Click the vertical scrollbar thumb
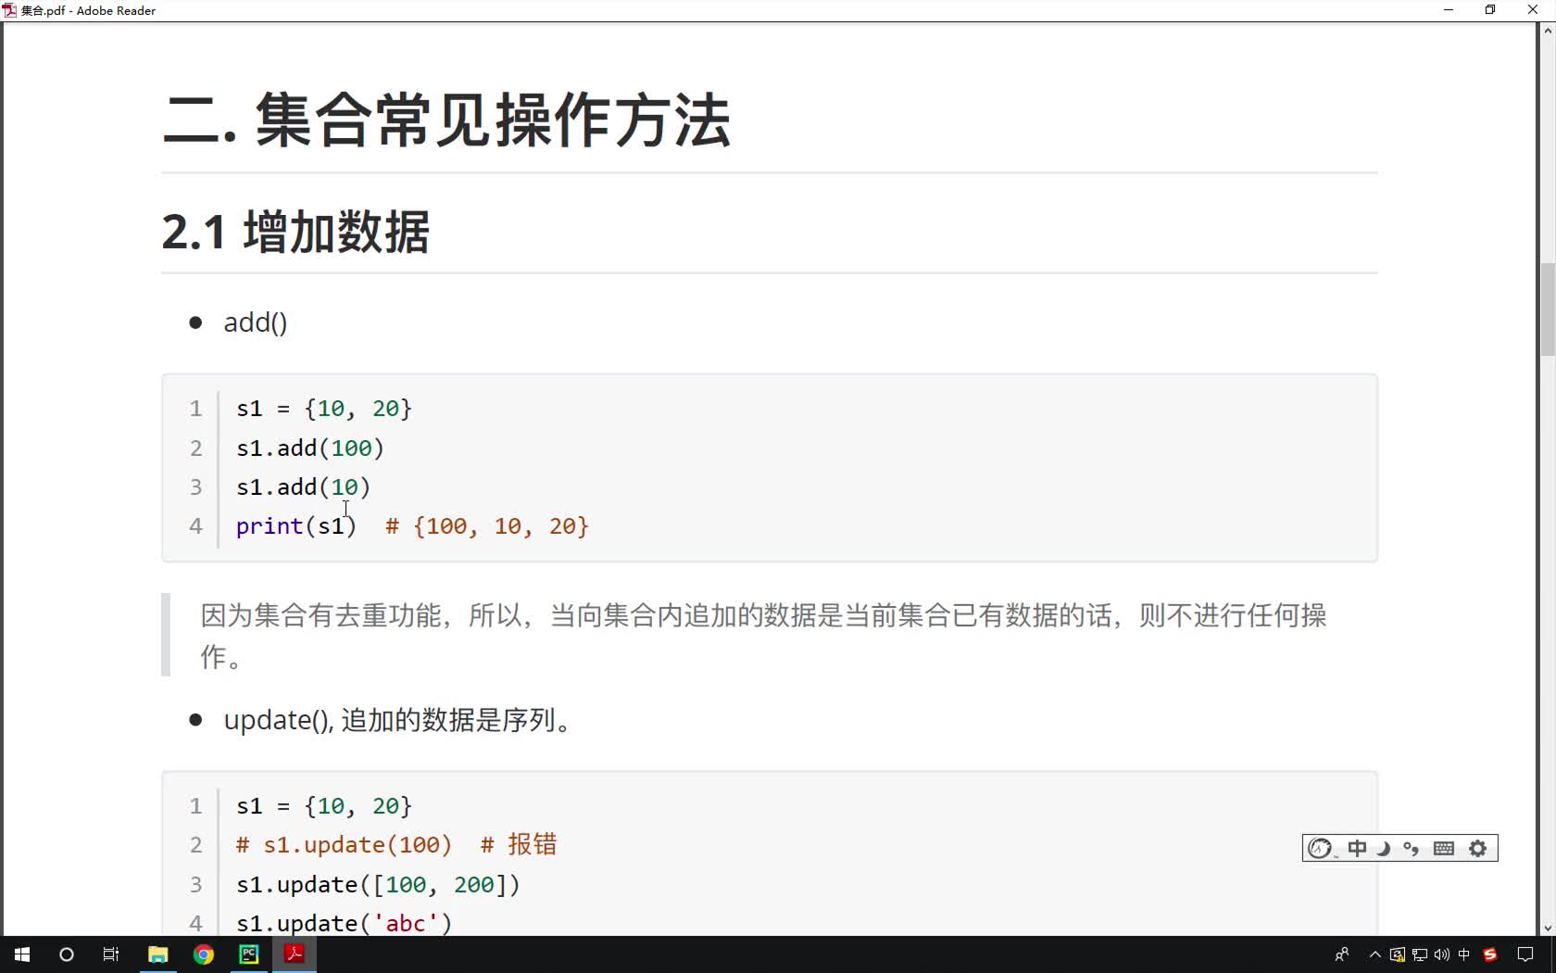This screenshot has height=973, width=1556. click(x=1547, y=310)
